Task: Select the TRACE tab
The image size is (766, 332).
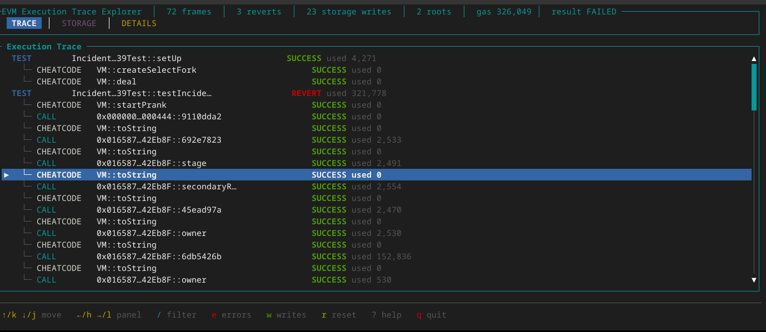Action: pyautogui.click(x=24, y=23)
